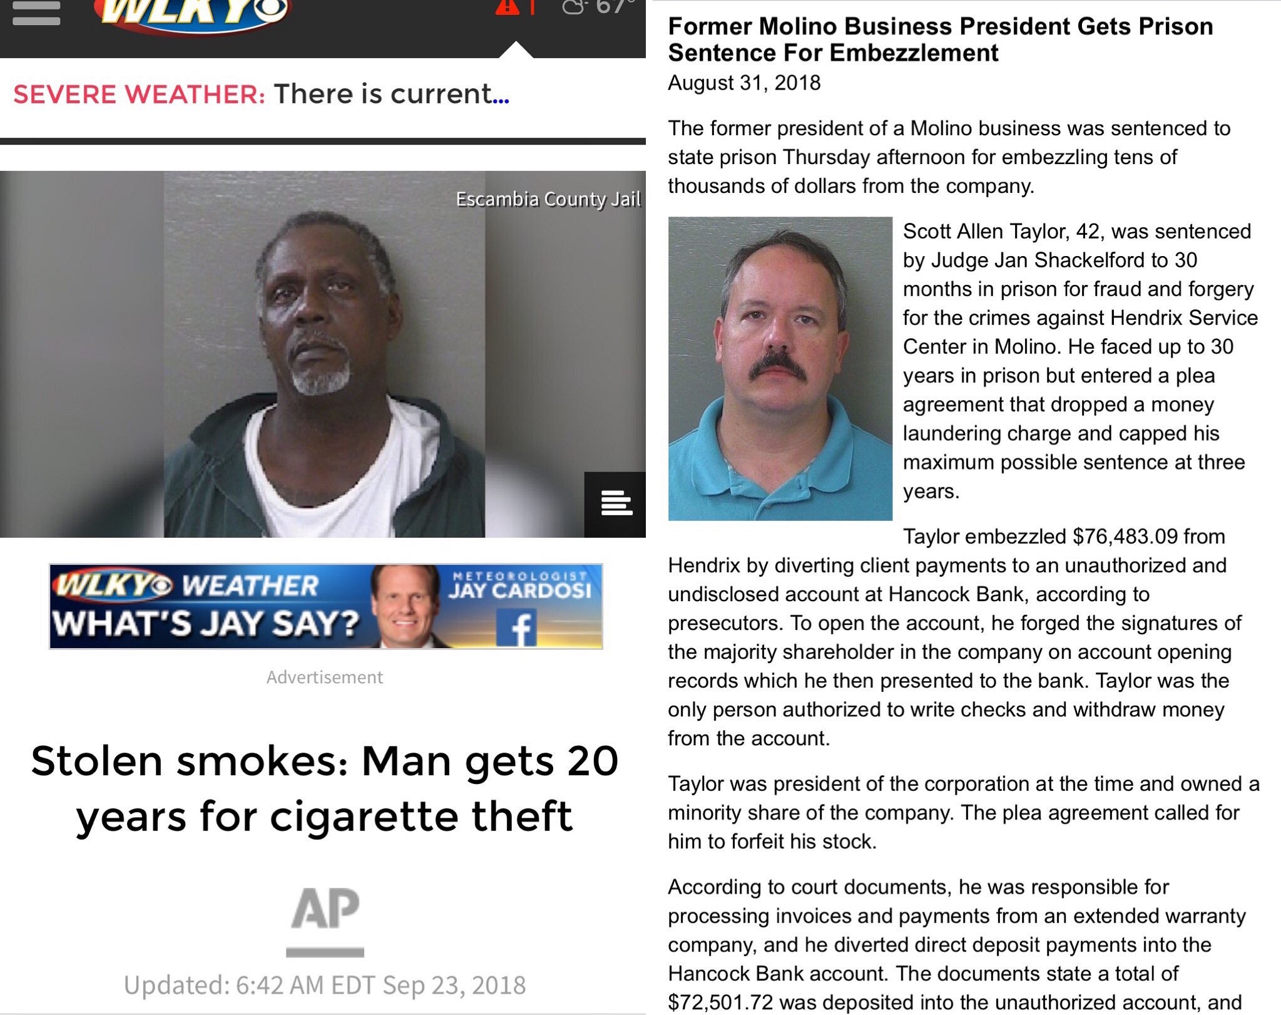Open the Former Molino Business President headline
The width and height of the screenshot is (1281, 1015).
point(941,39)
